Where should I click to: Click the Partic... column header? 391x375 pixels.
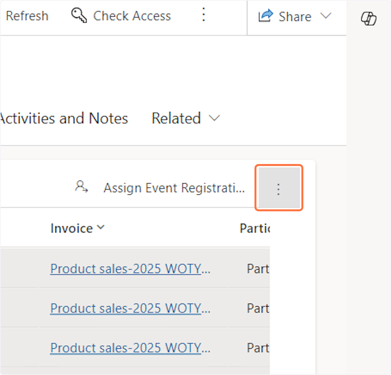[255, 228]
